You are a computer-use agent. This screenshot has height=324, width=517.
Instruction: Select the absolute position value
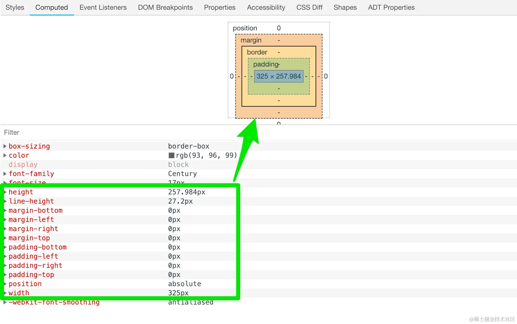pos(185,284)
